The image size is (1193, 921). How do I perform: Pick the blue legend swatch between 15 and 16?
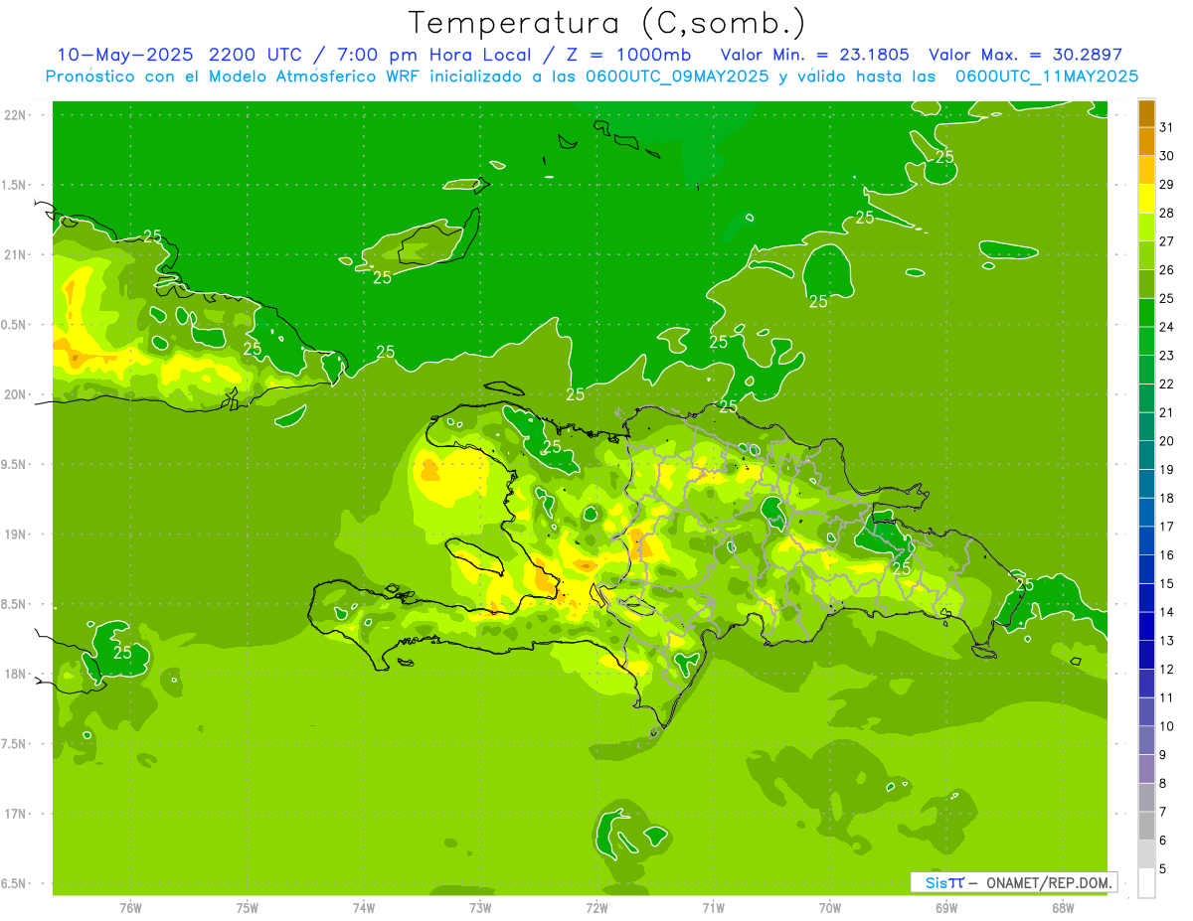click(1146, 569)
